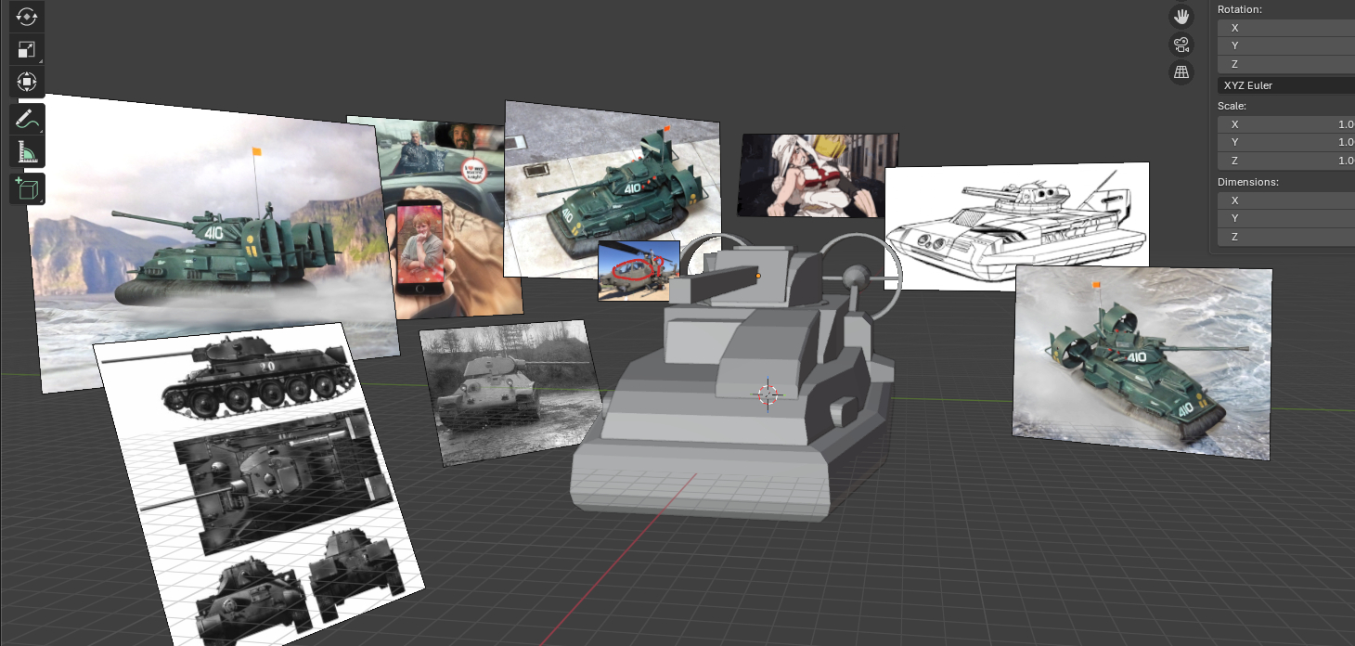This screenshot has height=646, width=1355.
Task: Choose the Measure ruler tool
Action: (27, 152)
